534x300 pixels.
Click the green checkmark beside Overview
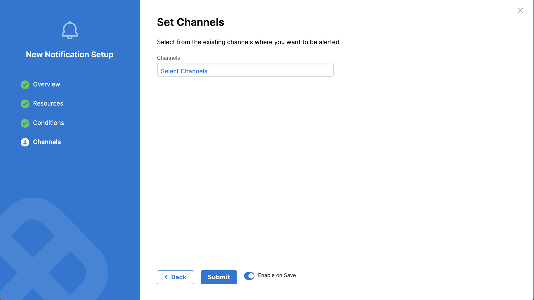click(25, 85)
